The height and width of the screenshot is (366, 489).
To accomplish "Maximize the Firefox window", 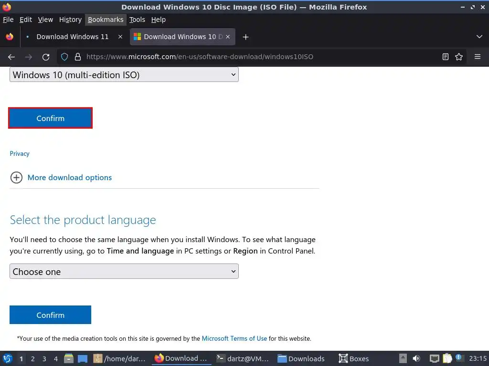I will tap(472, 7).
